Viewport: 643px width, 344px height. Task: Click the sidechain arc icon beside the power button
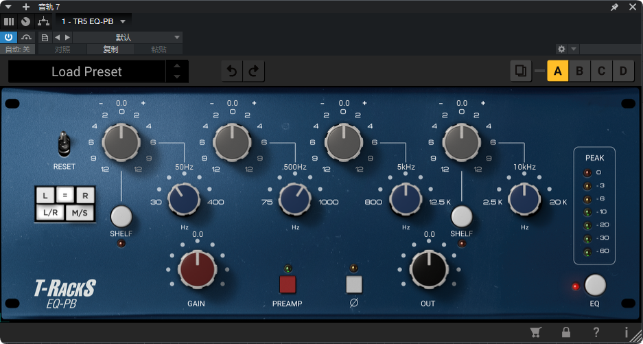click(27, 37)
